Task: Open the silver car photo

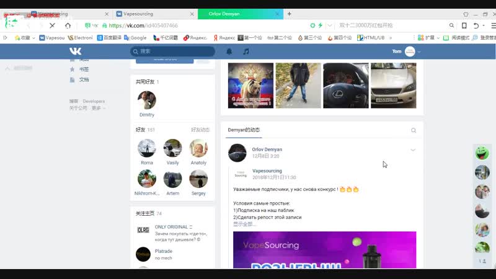Action: [x=394, y=86]
